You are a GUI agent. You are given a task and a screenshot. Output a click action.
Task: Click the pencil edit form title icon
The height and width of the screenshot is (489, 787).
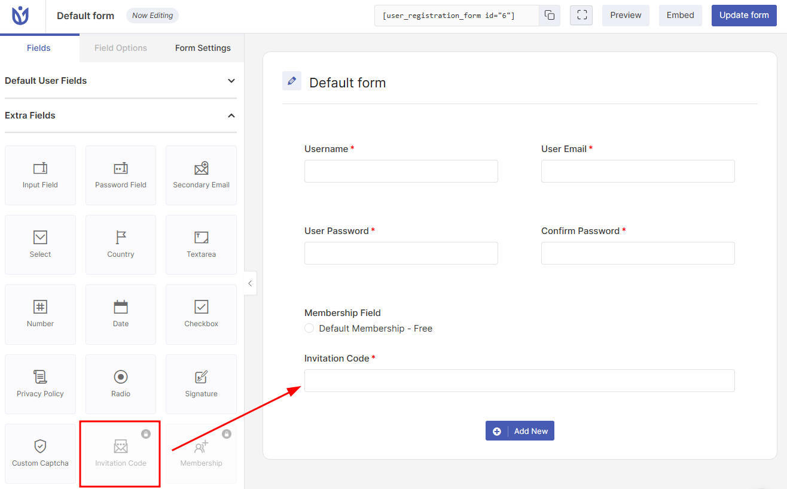[x=292, y=81]
